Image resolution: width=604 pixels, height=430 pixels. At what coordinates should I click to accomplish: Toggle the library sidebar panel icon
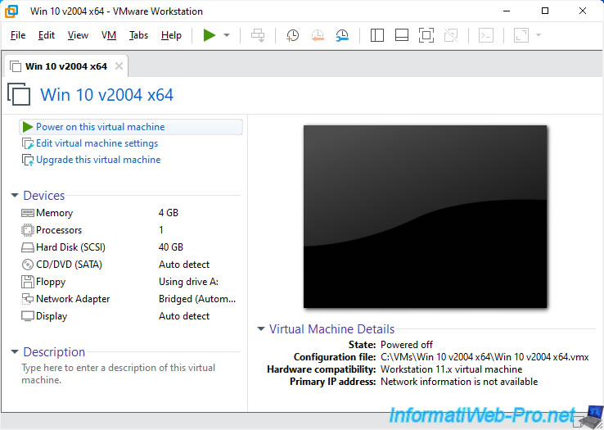pos(377,35)
